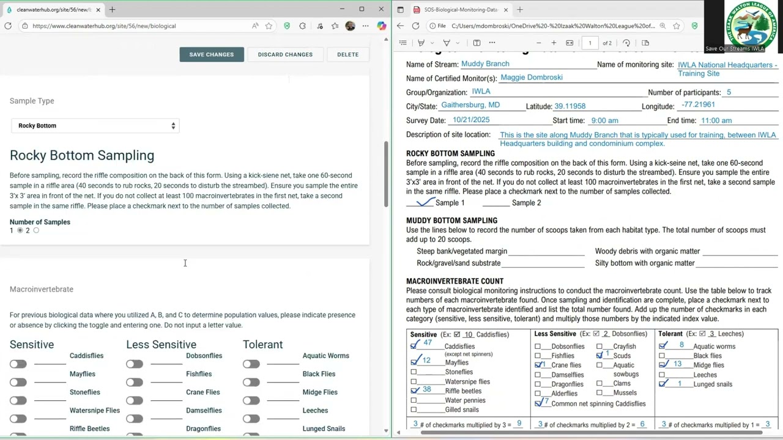Viewport: 783px width, 440px height.
Task: Open the green shield extension in left browser
Action: (x=287, y=26)
